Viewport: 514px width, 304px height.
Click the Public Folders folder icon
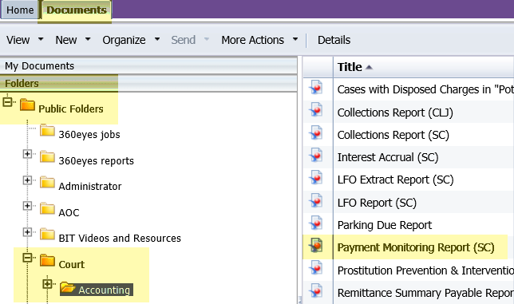click(27, 105)
